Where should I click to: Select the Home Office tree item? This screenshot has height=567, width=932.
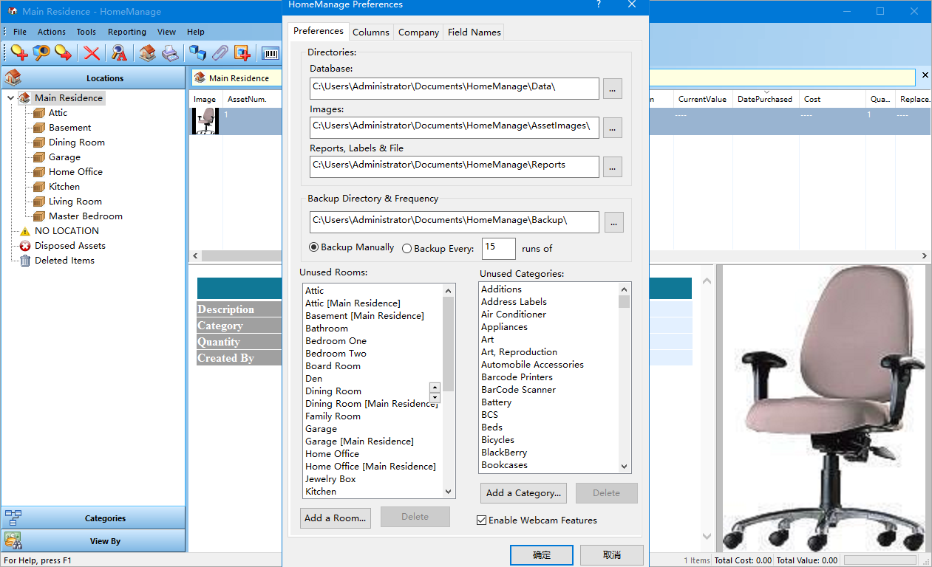(x=75, y=172)
